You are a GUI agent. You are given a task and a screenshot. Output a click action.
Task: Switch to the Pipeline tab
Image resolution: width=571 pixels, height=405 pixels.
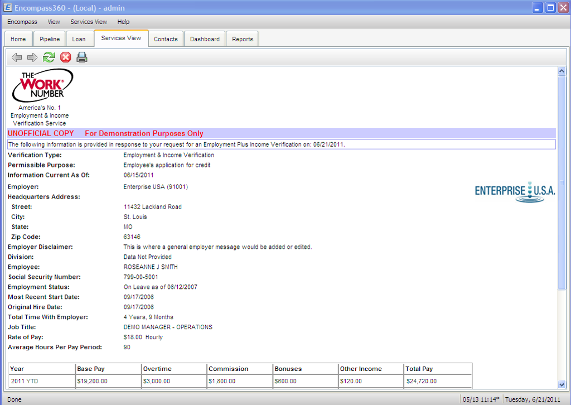[50, 39]
